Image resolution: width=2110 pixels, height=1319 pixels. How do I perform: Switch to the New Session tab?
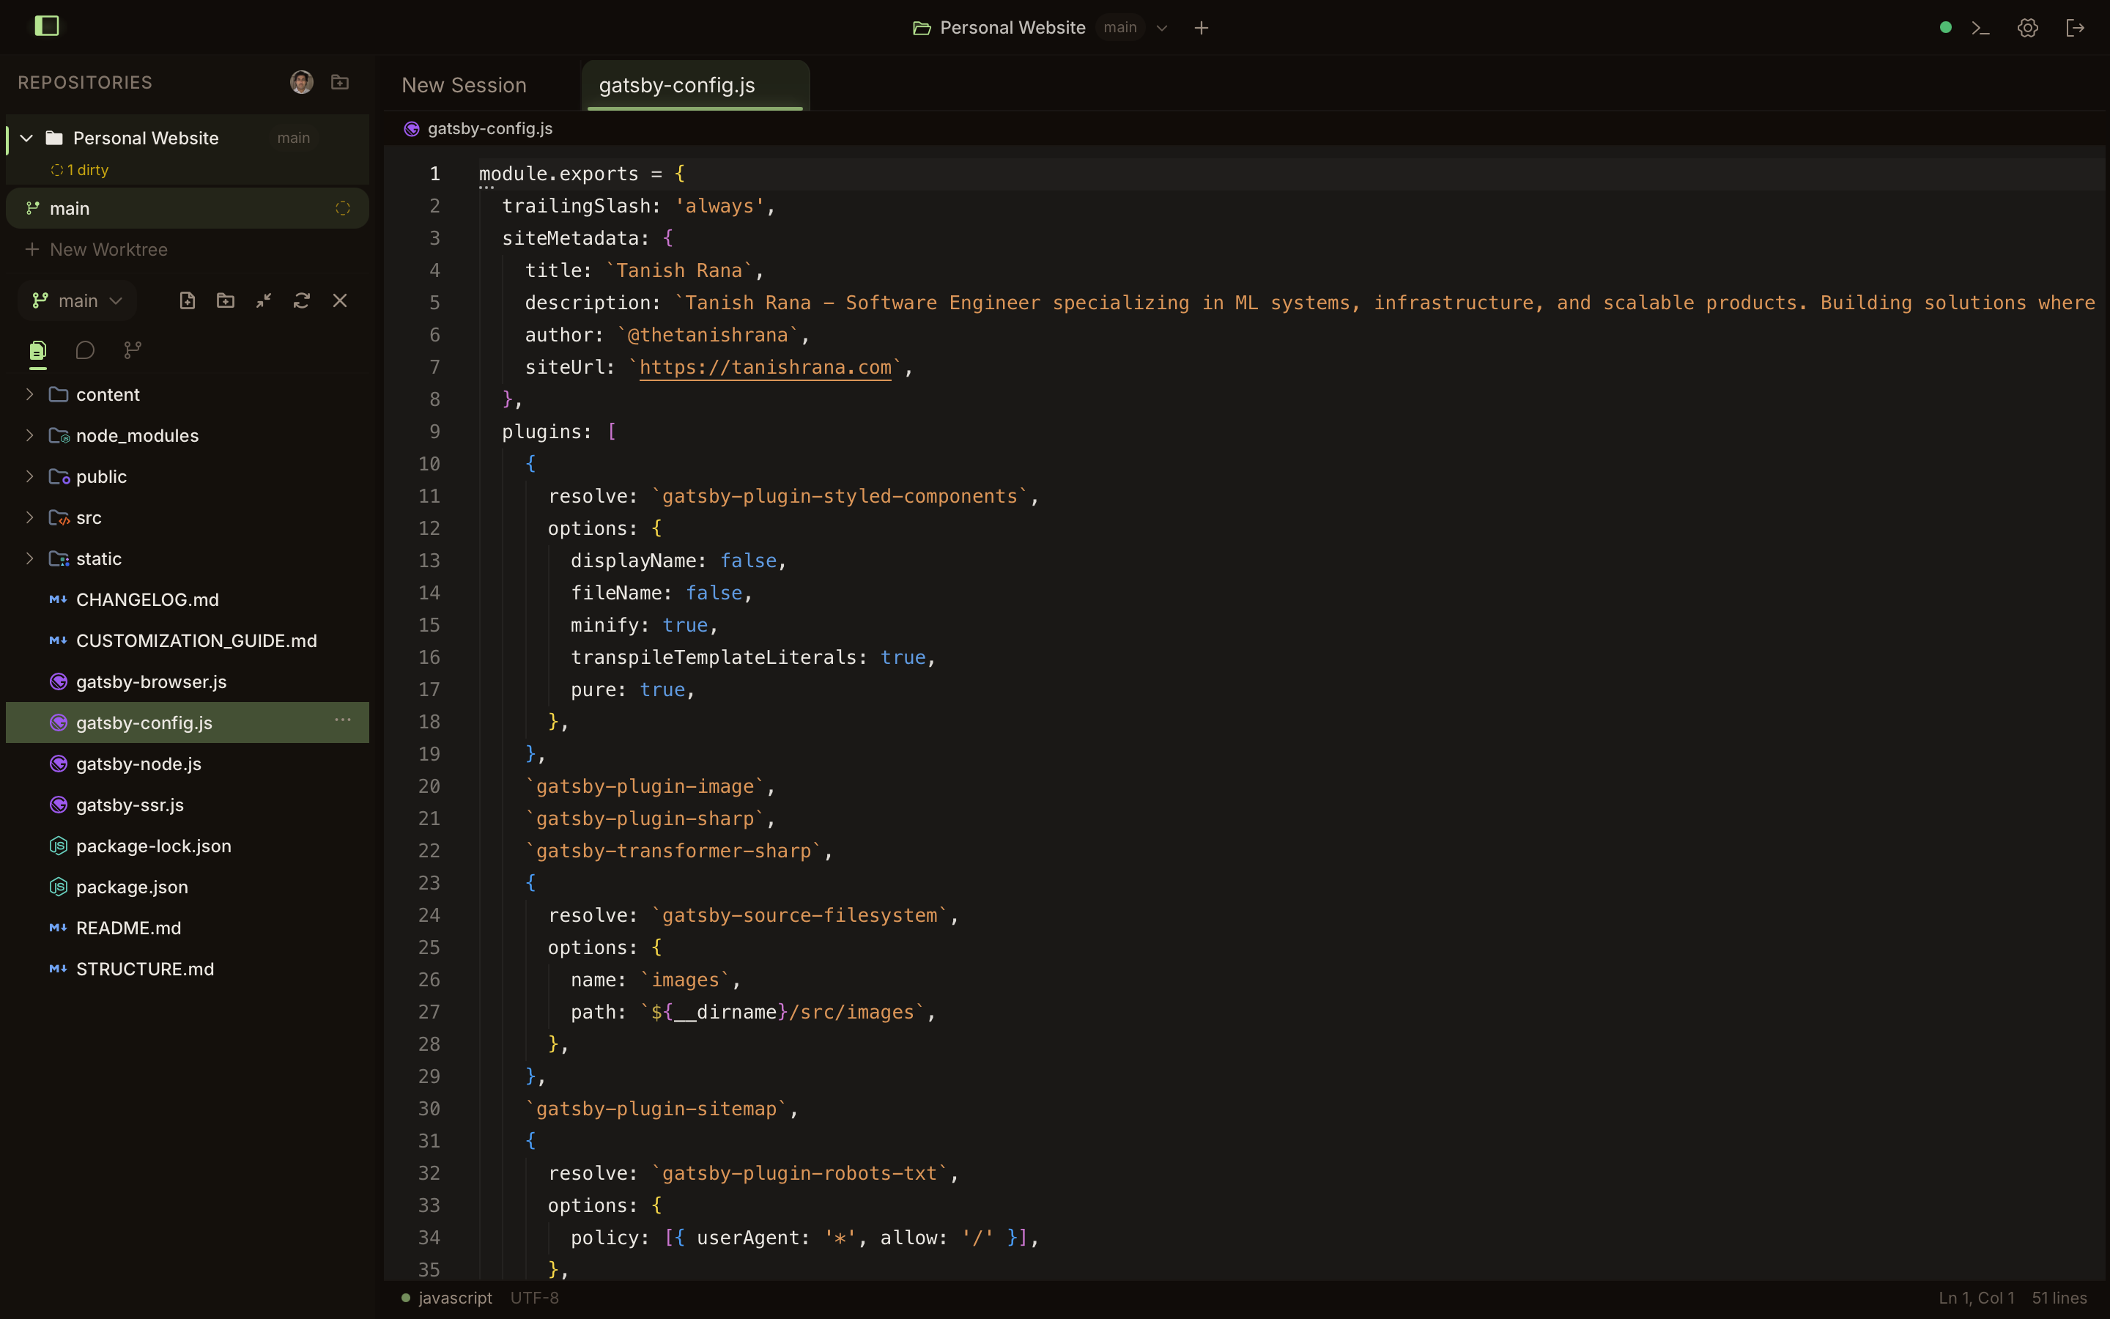[464, 86]
